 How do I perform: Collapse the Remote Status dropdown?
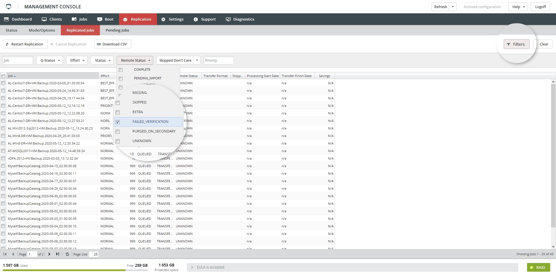pos(135,60)
